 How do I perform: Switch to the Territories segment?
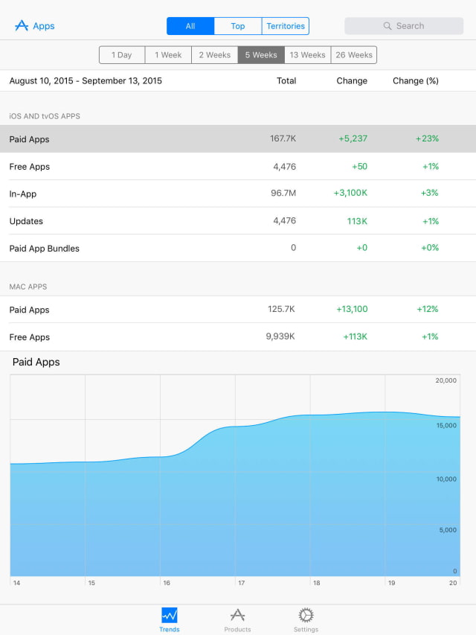point(286,26)
